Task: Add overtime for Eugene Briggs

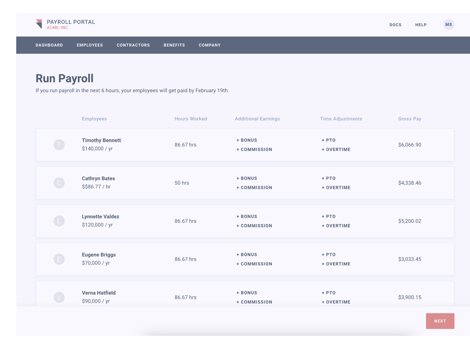Action: [x=336, y=264]
